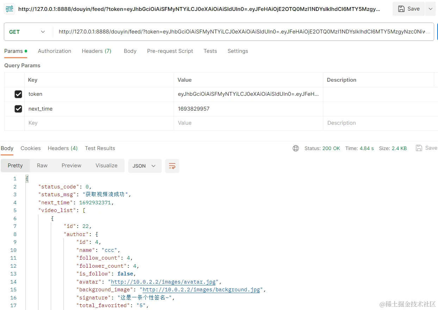Open the avatar.jpg URL link
The image size is (438, 310).
click(x=163, y=282)
